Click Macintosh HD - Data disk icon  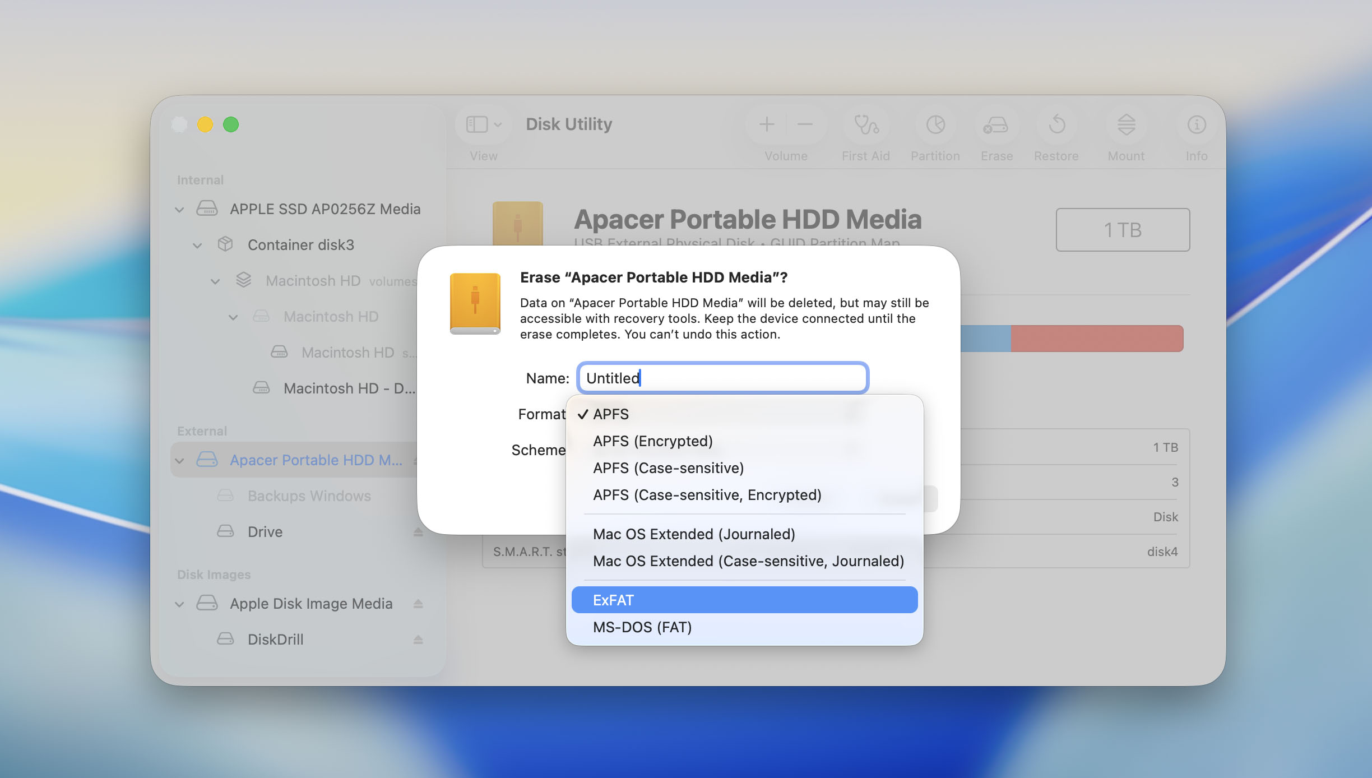coord(261,387)
